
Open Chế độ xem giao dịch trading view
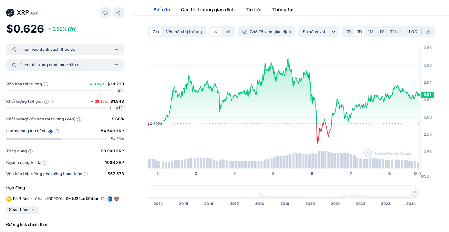(x=267, y=32)
